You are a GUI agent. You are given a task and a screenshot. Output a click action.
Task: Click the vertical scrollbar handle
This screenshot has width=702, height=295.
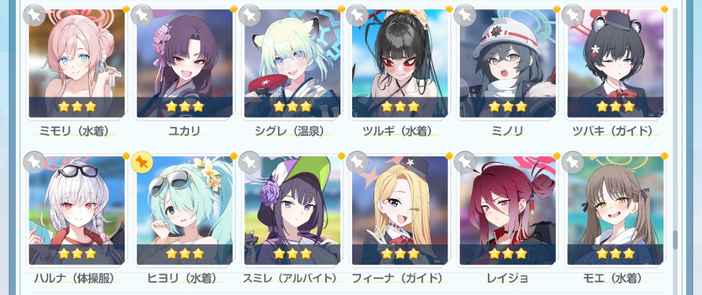675,239
